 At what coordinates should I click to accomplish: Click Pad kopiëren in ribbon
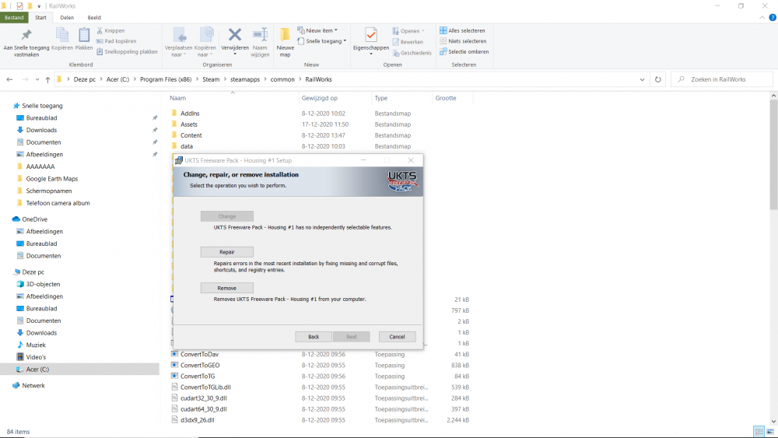(116, 41)
